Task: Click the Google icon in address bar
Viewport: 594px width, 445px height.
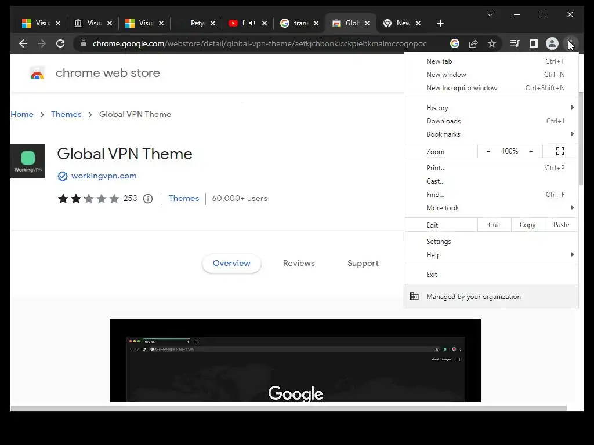Action: [455, 43]
